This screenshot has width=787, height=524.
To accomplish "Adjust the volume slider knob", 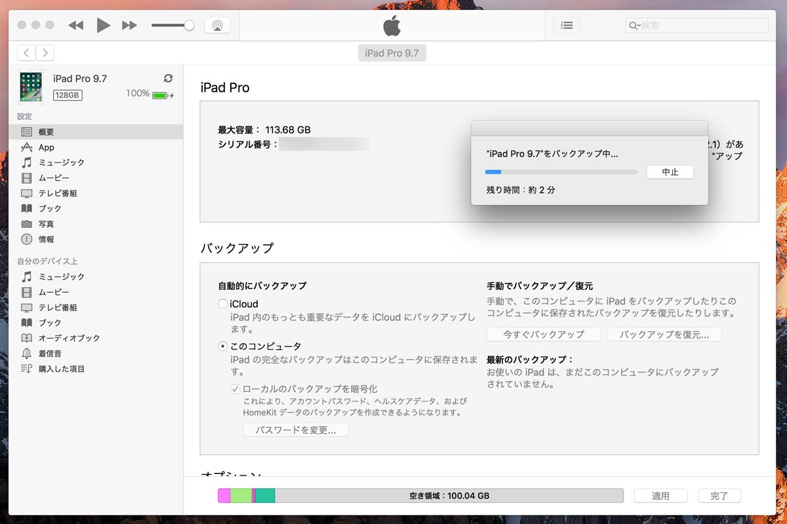I will 189,26.
